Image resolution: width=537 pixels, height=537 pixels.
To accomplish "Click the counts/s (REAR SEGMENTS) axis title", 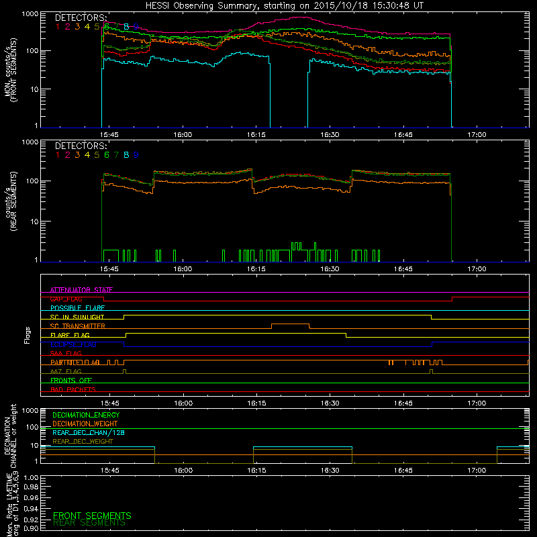I will point(11,201).
